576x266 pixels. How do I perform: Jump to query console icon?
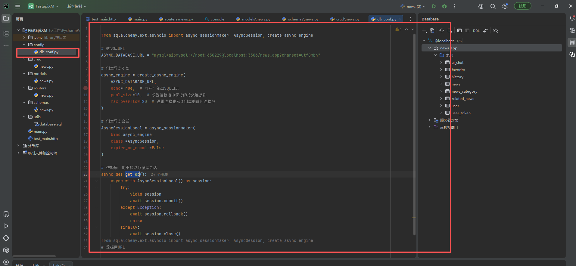459,30
